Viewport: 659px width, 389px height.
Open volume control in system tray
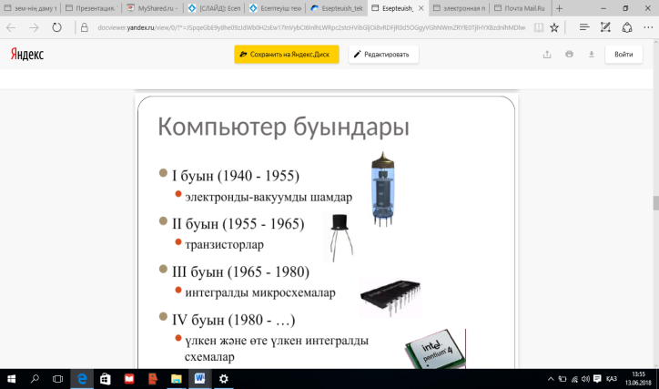click(x=585, y=379)
